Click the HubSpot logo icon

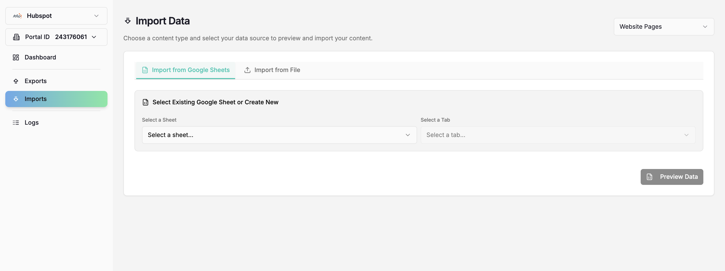tap(17, 16)
